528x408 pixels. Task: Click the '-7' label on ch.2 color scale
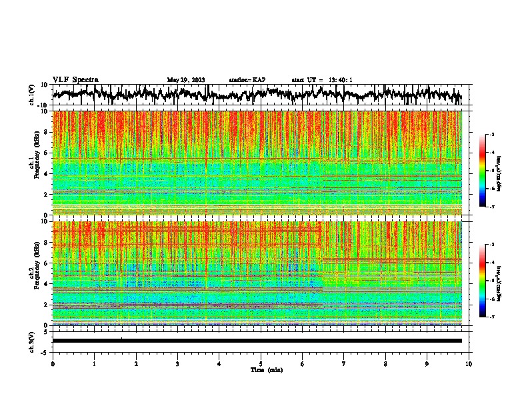pyautogui.click(x=491, y=317)
